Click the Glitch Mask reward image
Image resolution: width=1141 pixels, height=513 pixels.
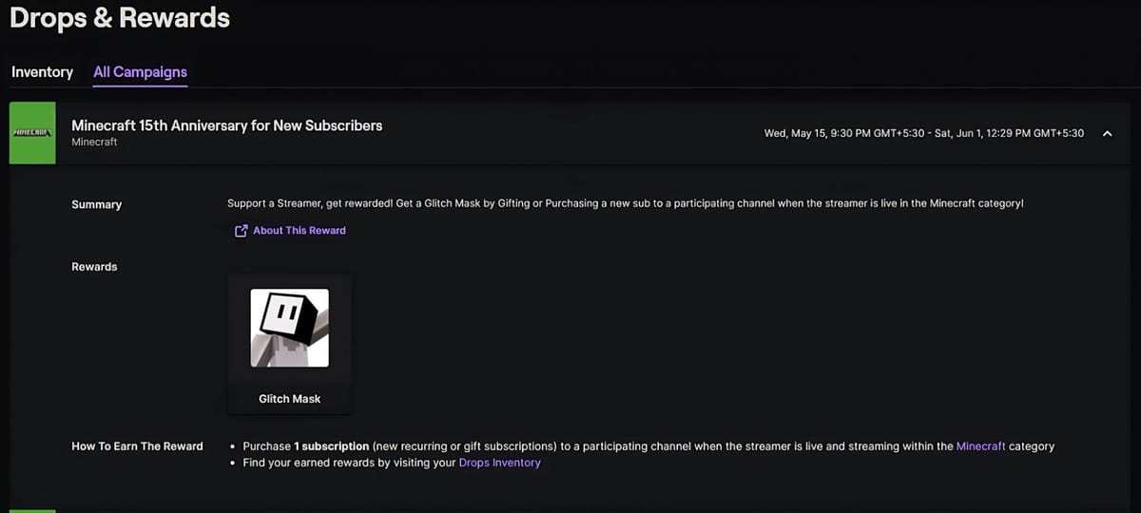289,329
